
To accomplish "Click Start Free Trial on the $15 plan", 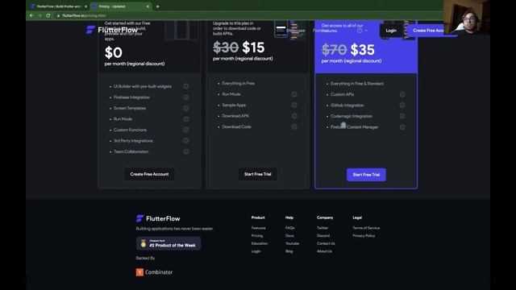I will click(x=258, y=174).
